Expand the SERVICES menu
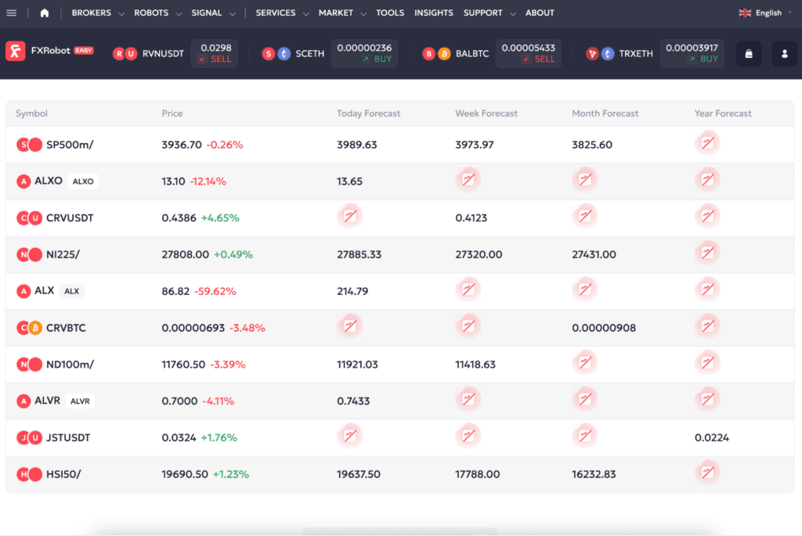 click(x=282, y=13)
